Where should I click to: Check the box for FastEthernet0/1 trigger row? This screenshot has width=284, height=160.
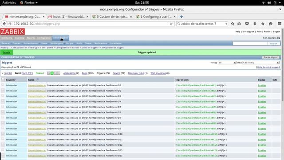tap(3, 85)
